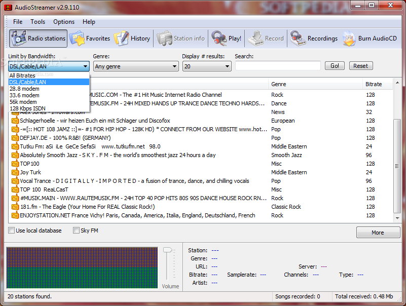Choose DSL/Cable/LAN in bandwidth list
406x306 pixels.
click(x=49, y=82)
